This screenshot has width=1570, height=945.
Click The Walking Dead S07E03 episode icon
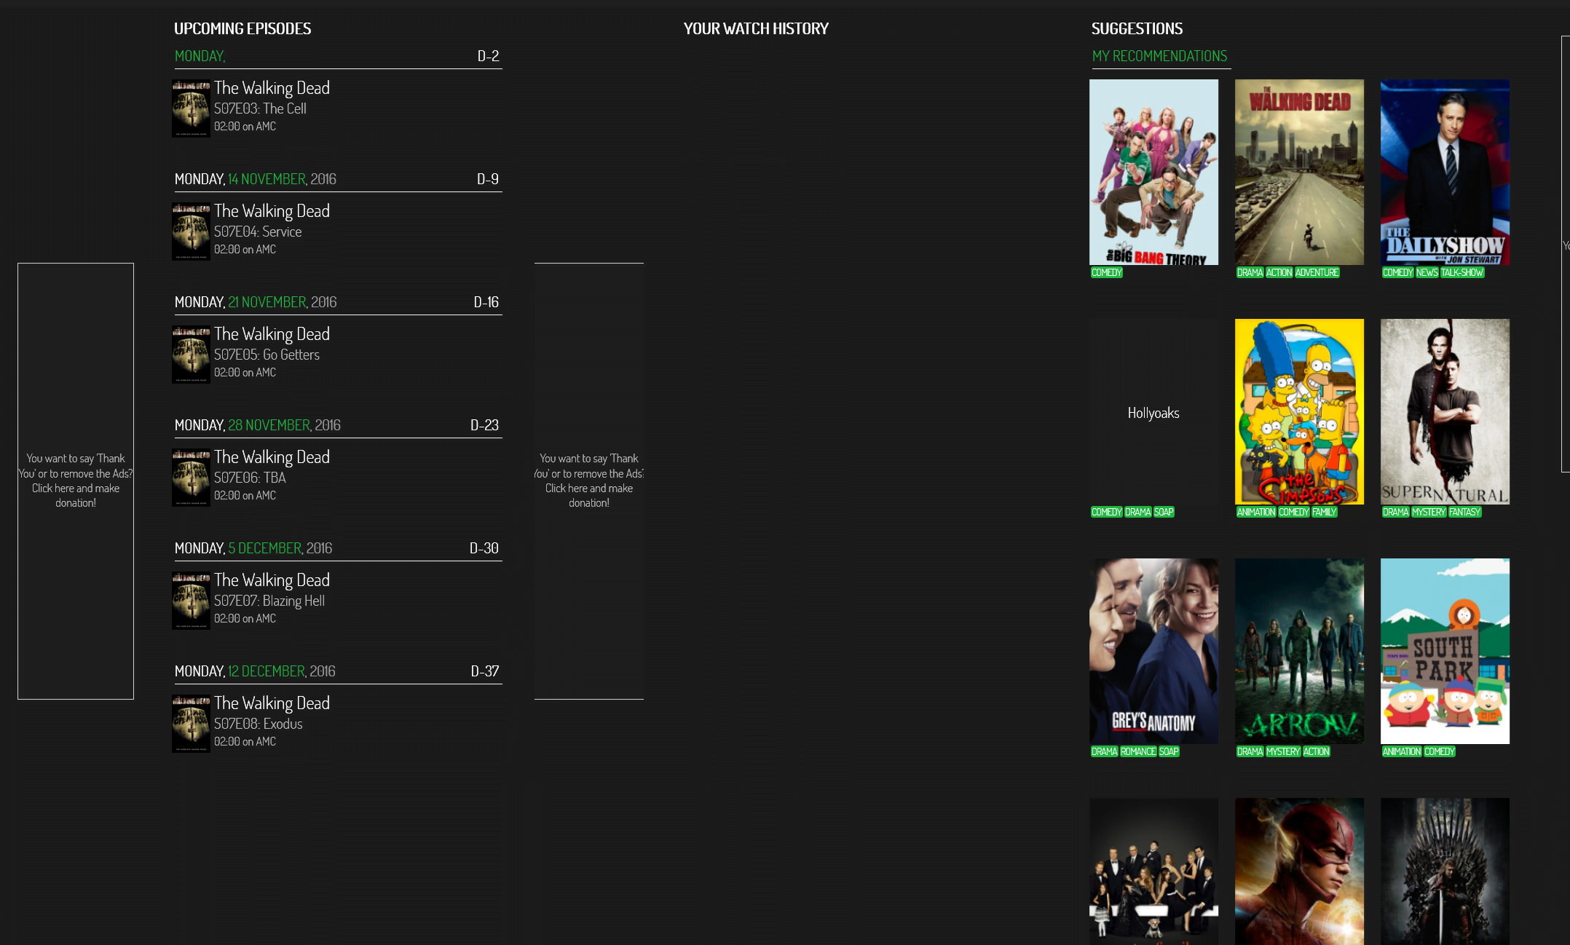[x=191, y=108]
